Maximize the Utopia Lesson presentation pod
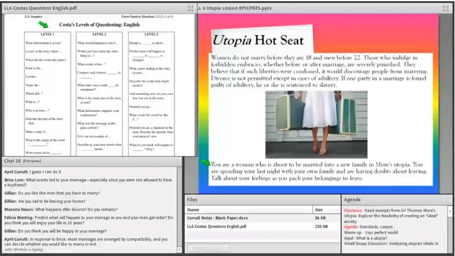Viewport: 455px width, 256px height. coord(446,9)
